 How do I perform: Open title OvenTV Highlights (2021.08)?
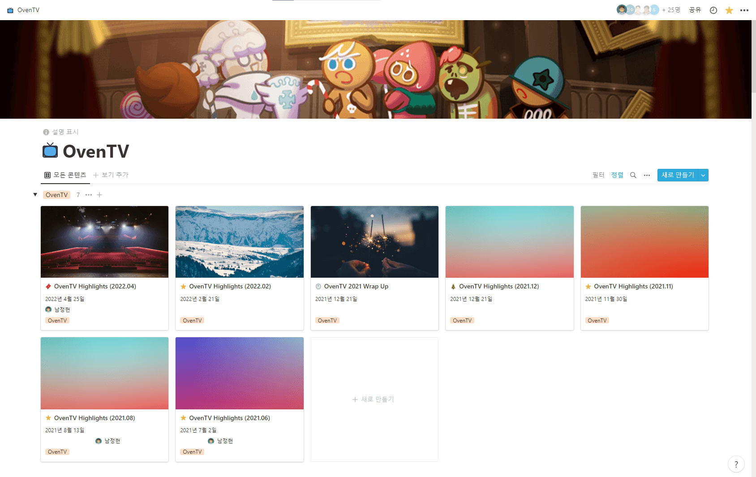point(94,418)
